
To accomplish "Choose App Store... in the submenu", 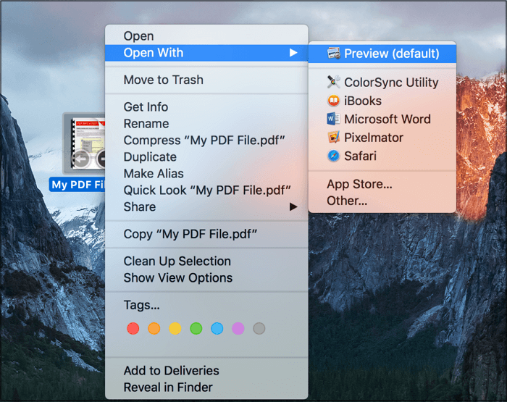I will pyautogui.click(x=382, y=184).
